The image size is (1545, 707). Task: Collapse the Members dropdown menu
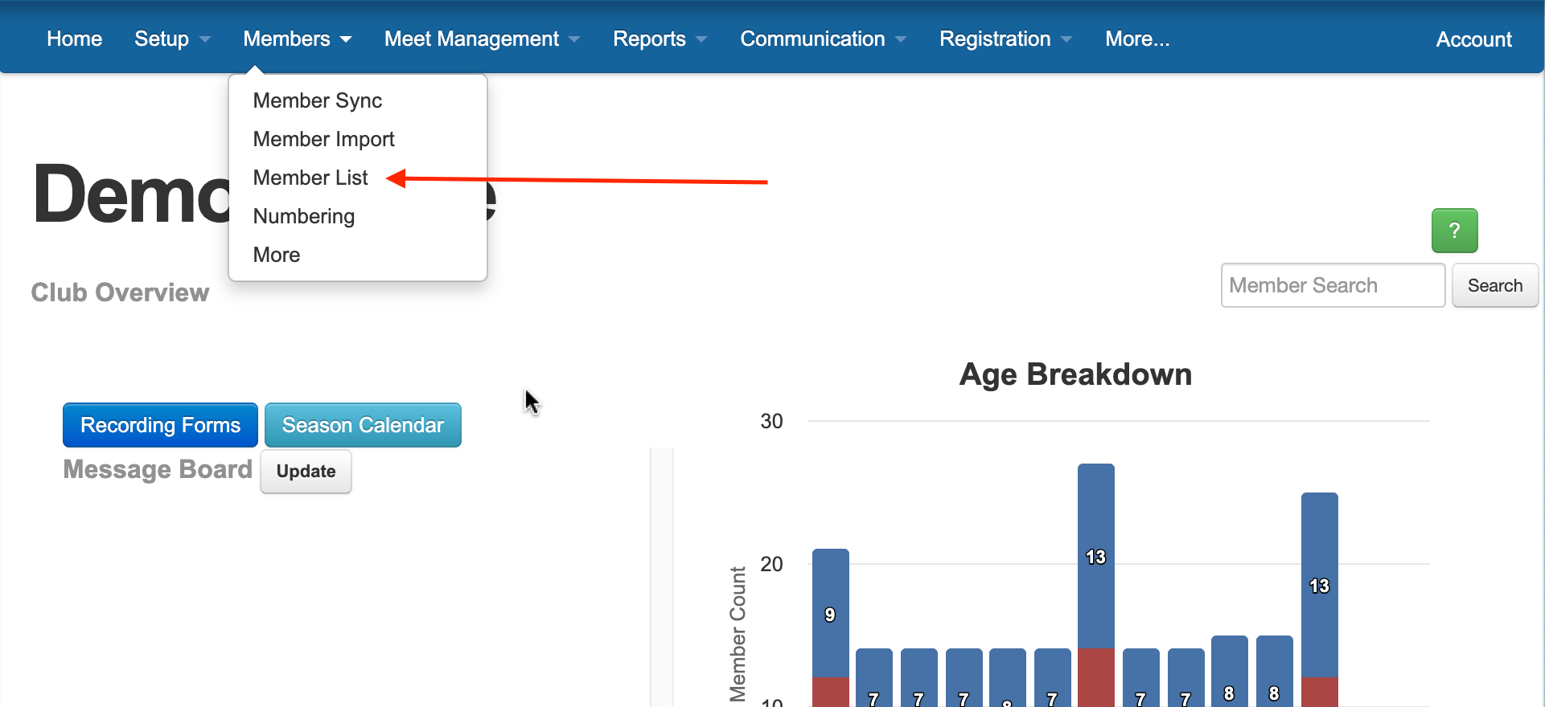pyautogui.click(x=298, y=39)
